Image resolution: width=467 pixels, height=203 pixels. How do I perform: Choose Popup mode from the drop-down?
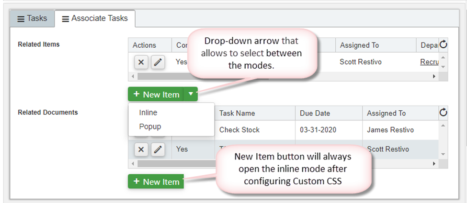point(150,126)
